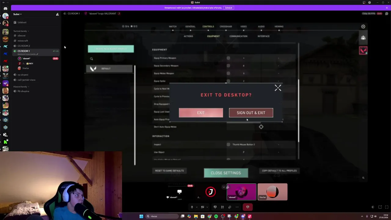Switch to the EQUIPMENT sub-tab
Viewport: 391px width, 220px height.
213,36
